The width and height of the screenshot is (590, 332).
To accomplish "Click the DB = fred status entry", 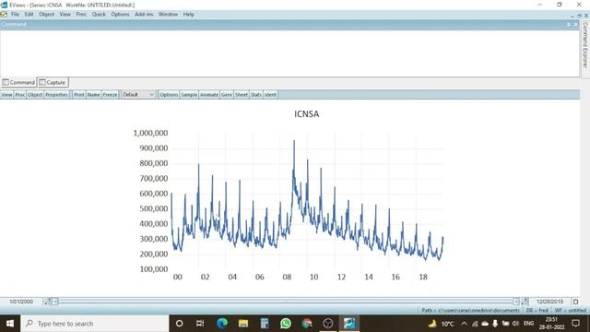I will coord(537,311).
